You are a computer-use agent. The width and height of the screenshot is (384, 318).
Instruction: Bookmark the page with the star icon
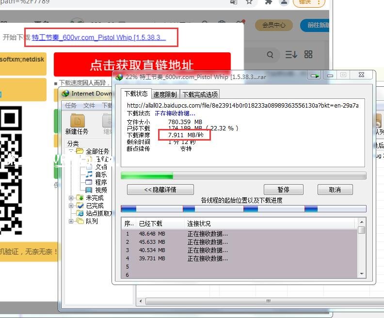(249, 2)
